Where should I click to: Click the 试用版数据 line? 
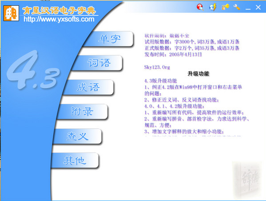[x=192, y=42]
